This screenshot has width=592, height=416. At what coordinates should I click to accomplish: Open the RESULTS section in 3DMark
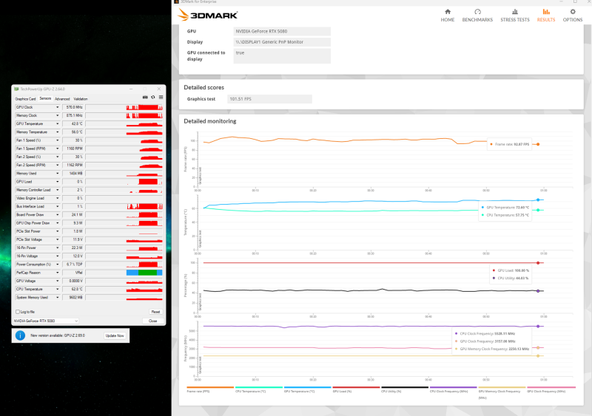click(x=546, y=16)
